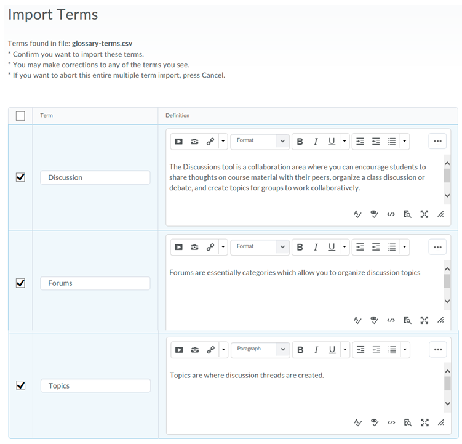Toggle fullscreen for the Topics editor
The height and width of the screenshot is (444, 462).
click(424, 422)
